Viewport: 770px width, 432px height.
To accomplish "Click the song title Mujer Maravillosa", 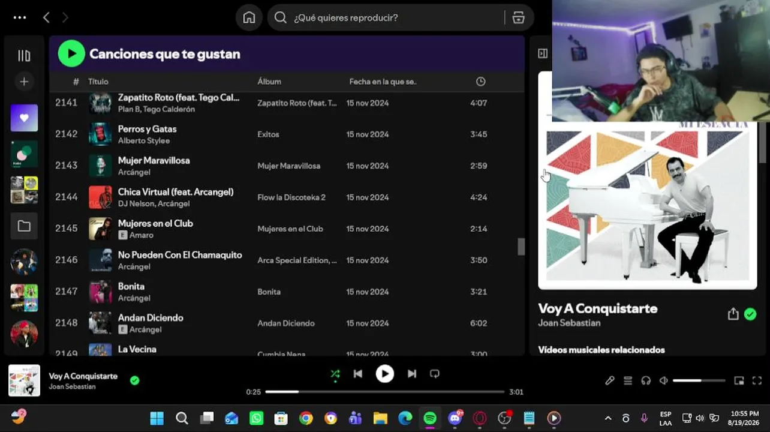I will 154,160.
